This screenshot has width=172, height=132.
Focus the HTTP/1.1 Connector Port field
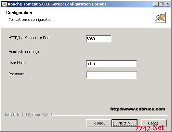98,39
